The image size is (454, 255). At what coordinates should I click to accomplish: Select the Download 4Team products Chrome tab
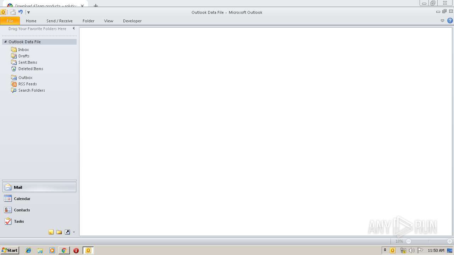point(45,5)
